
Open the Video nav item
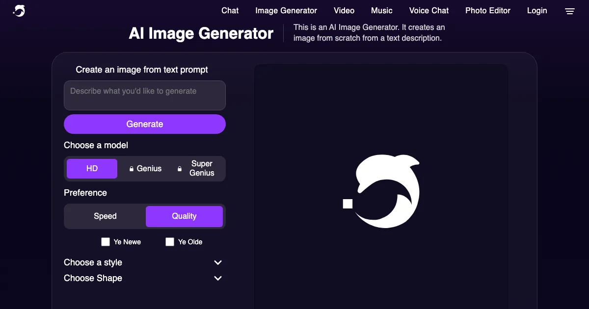tap(344, 11)
